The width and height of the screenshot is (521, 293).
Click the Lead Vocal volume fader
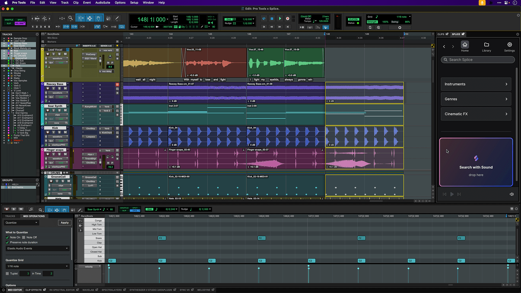click(100, 60)
